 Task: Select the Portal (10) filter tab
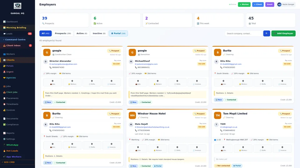tap(118, 33)
